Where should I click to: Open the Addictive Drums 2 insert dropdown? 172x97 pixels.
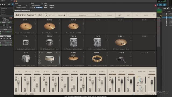point(21,8)
